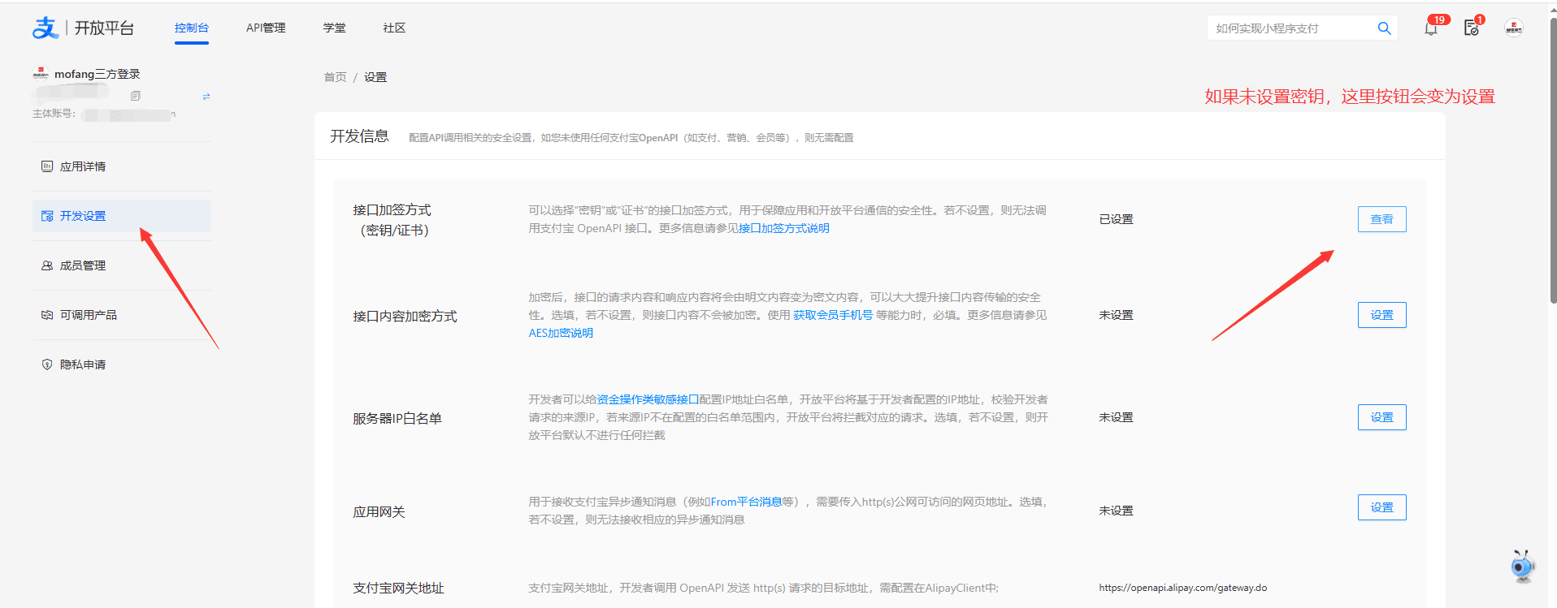Copy the app ID with copy icon
Image resolution: width=1557 pixels, height=608 pixels.
click(136, 96)
